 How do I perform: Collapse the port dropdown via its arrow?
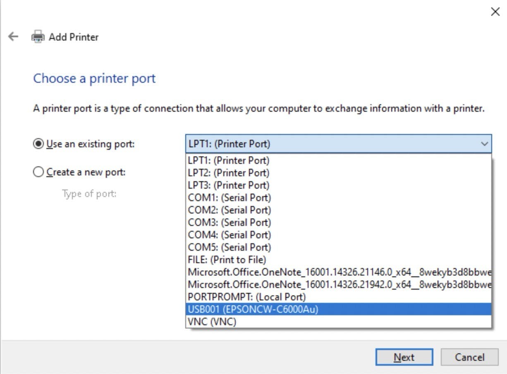pos(484,144)
